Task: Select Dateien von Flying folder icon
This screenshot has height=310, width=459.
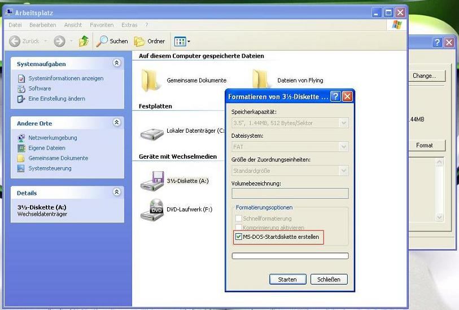Action: (260, 78)
